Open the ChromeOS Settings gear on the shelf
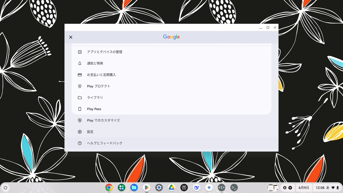343x193 pixels. 159,188
